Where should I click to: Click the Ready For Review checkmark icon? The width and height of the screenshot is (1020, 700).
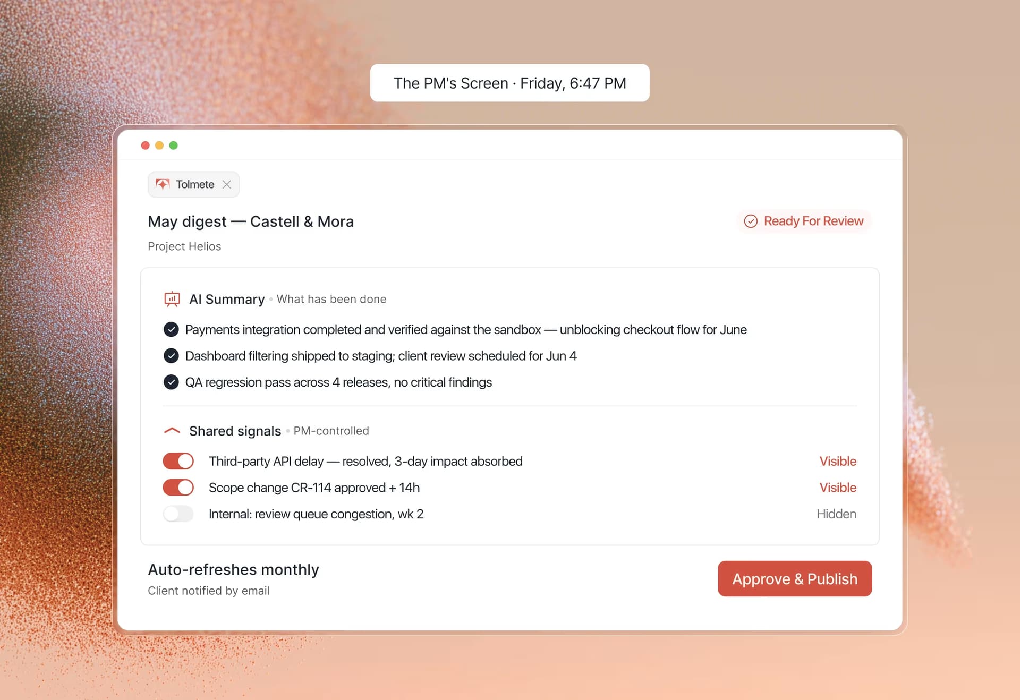coord(751,221)
